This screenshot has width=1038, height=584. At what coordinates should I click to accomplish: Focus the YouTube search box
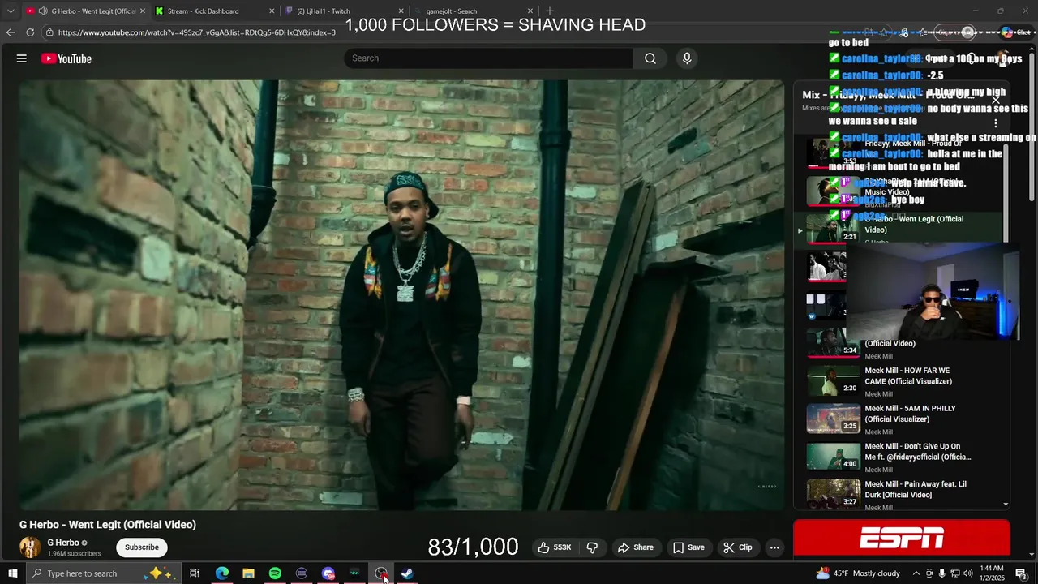(x=488, y=58)
